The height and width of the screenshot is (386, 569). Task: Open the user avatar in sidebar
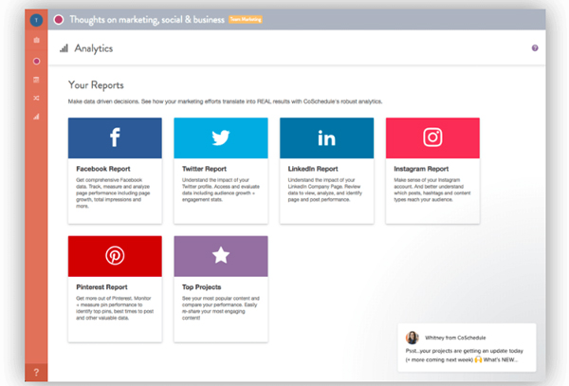(36, 20)
